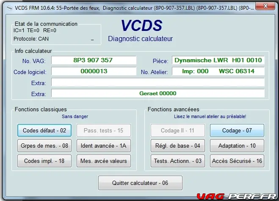Viewport: 279px width, 201px height.
Task: Click the greyed-out Codage II - 11 button
Action: (177, 130)
